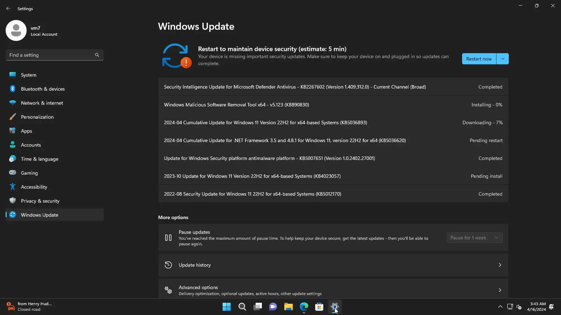Open Personalization paintbrush icon

(x=13, y=117)
